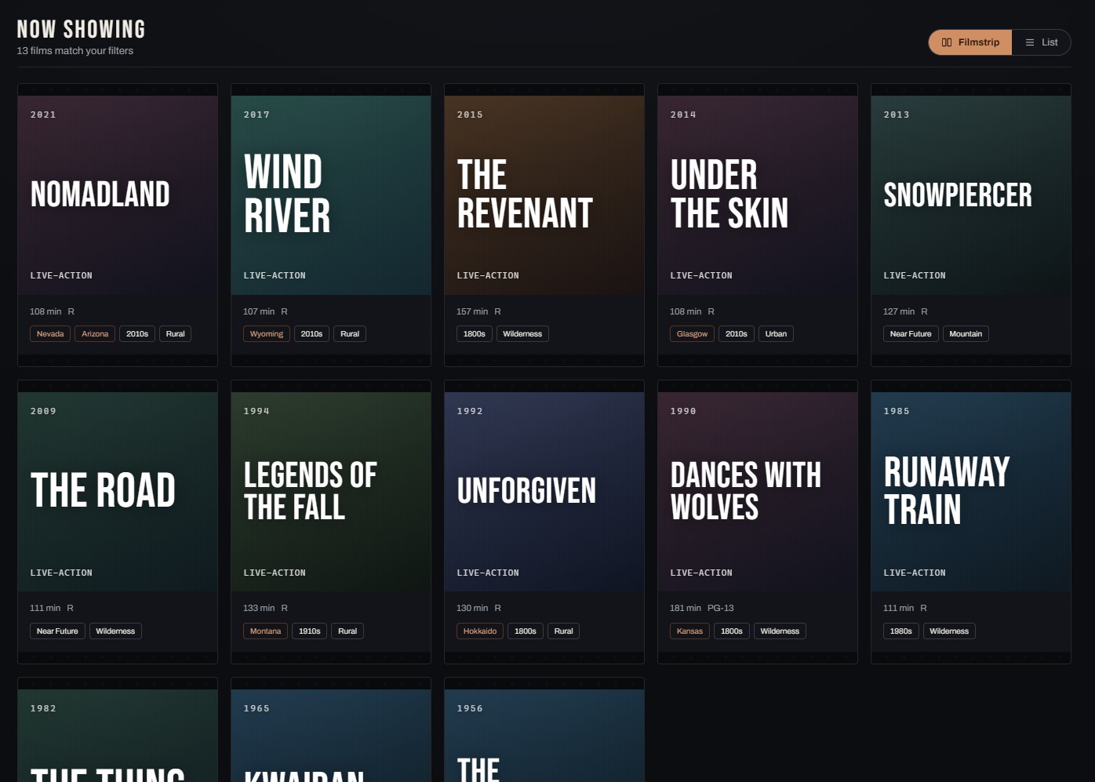This screenshot has width=1095, height=782.
Task: Select the 1910s tag
Action: (310, 631)
